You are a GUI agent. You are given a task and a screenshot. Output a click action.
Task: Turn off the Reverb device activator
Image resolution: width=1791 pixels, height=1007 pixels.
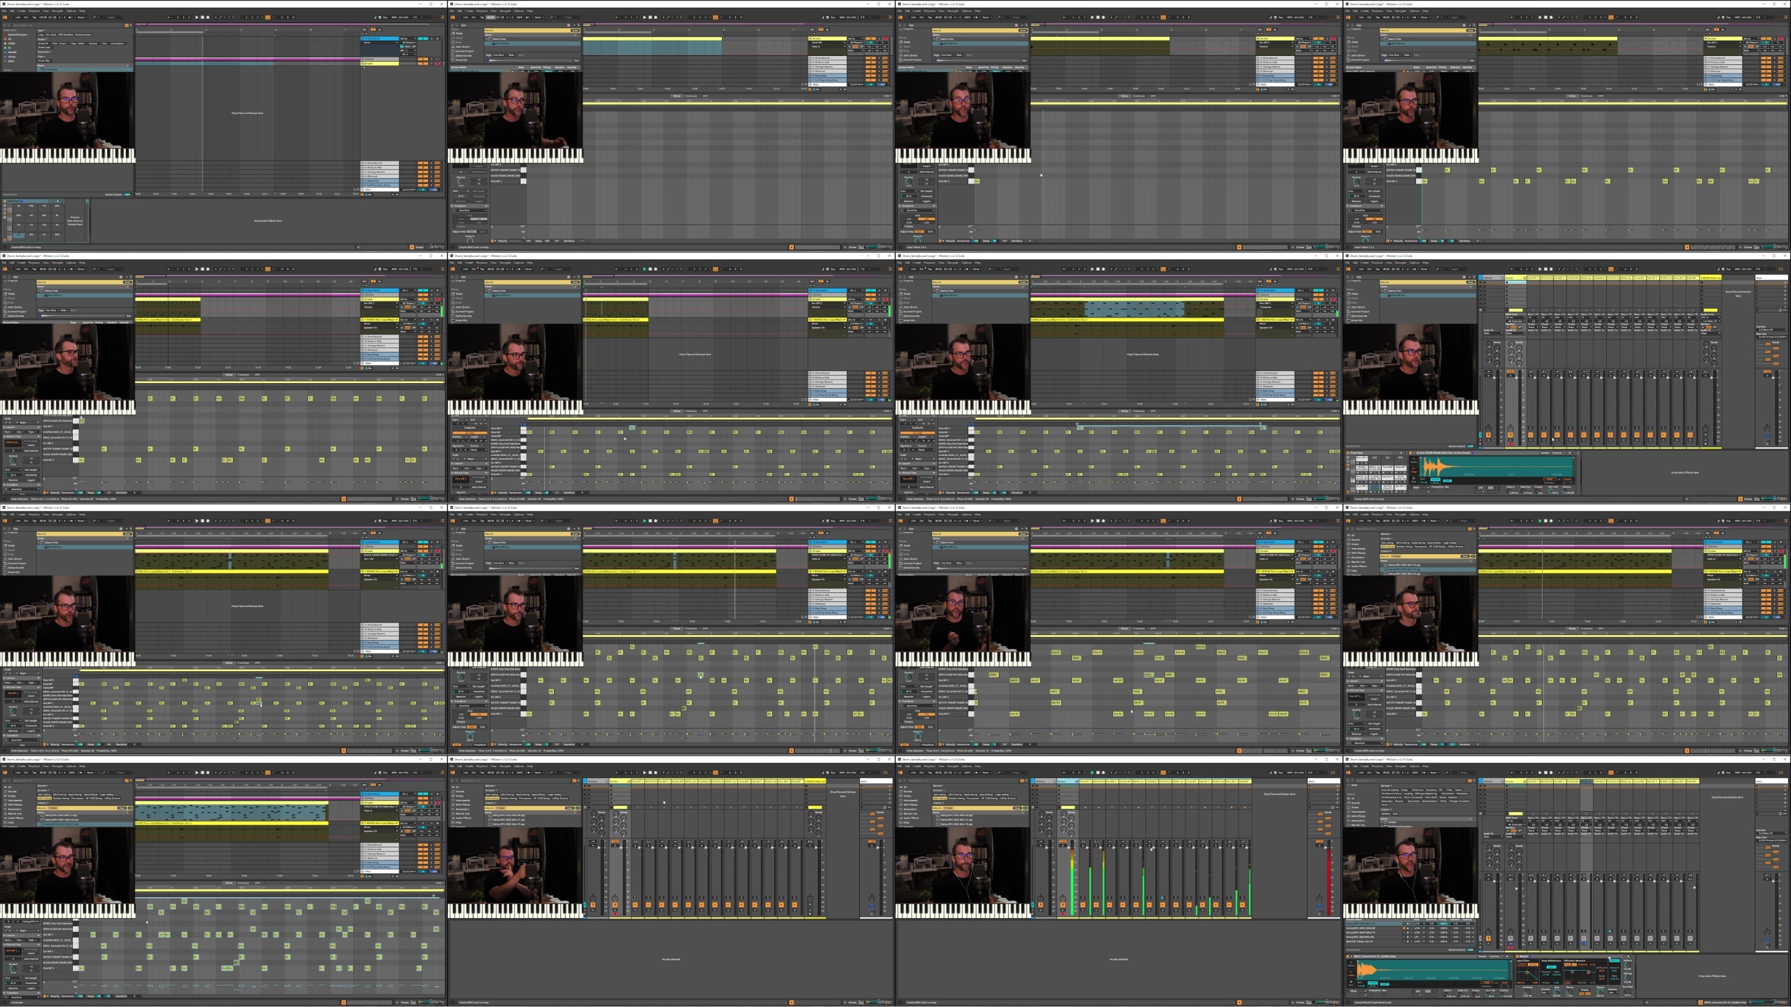pos(1517,957)
